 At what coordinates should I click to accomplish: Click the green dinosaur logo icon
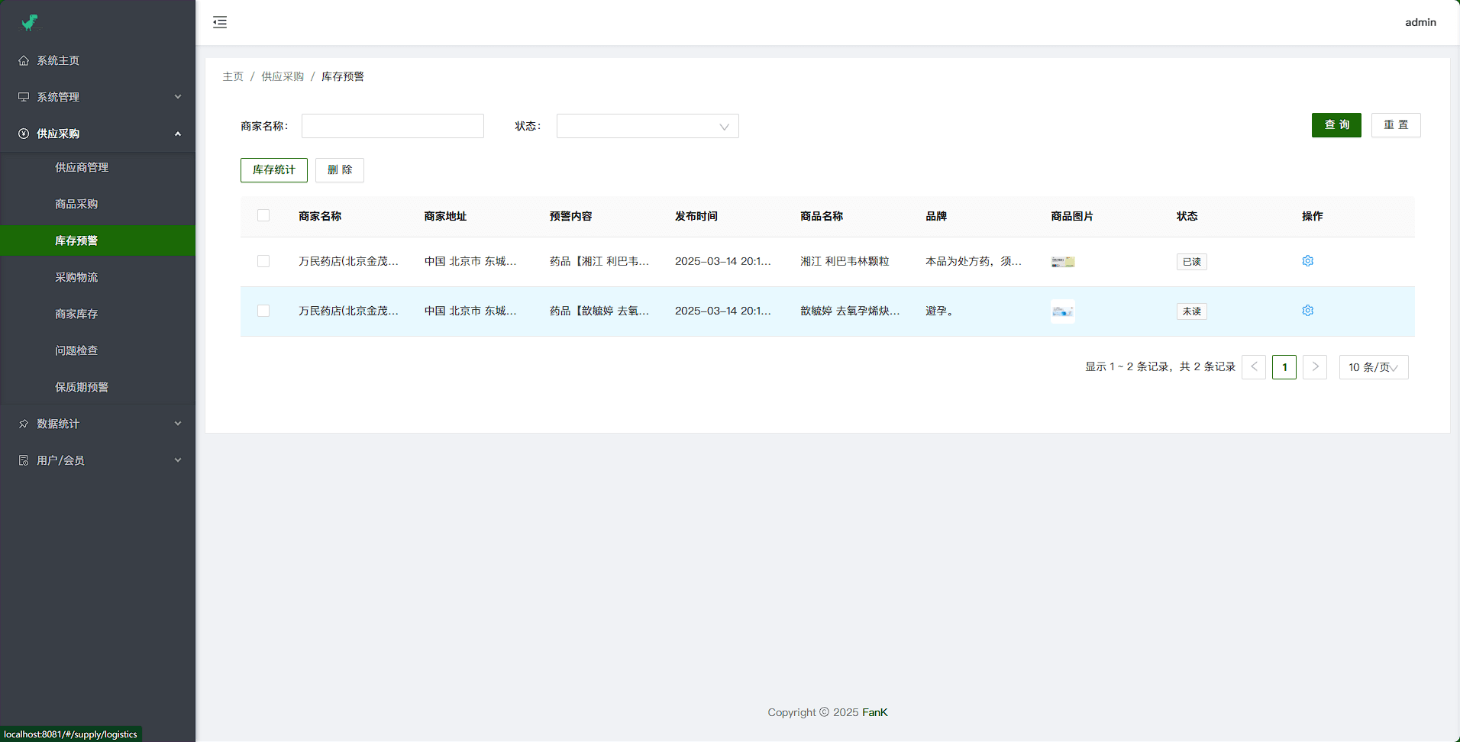(30, 23)
